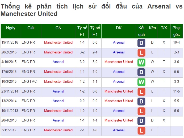Click the red L badge for 3/11/2012
This screenshot has height=138, width=184.
(141, 131)
